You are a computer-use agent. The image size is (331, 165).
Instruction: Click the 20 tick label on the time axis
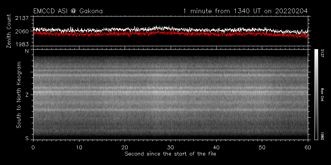click(x=125, y=147)
